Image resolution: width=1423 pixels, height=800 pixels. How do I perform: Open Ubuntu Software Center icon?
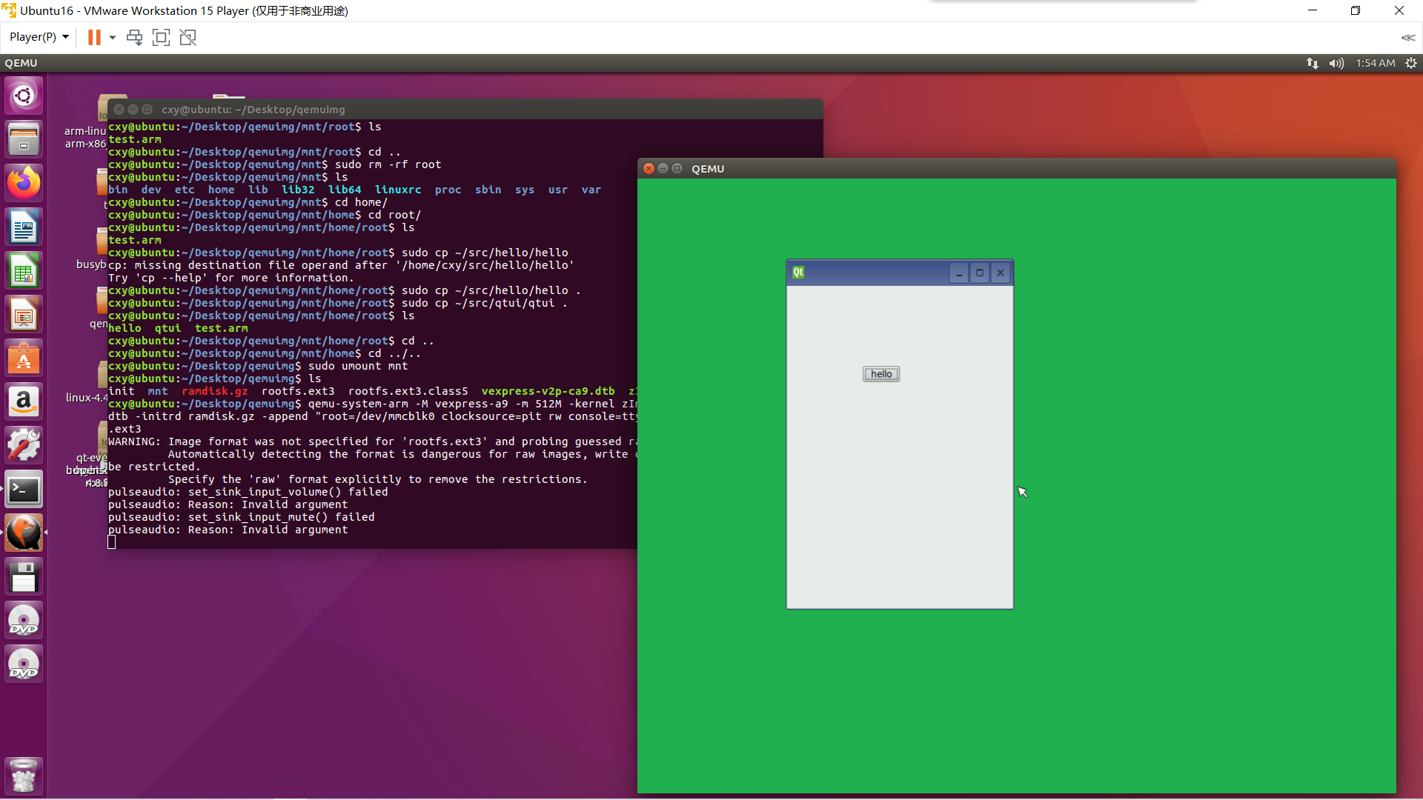(x=24, y=359)
